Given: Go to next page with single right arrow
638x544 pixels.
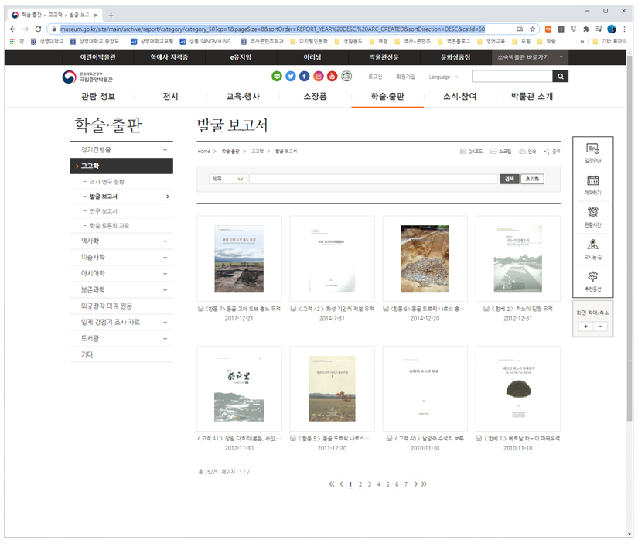Looking at the screenshot, I should coord(416,484).
